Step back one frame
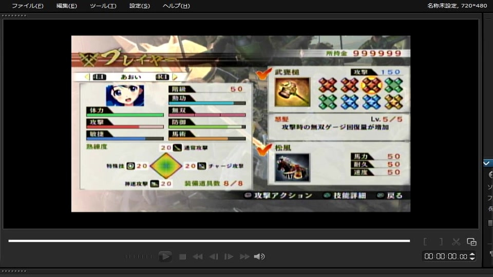Viewport: 493px width, 277px height. coord(214,256)
